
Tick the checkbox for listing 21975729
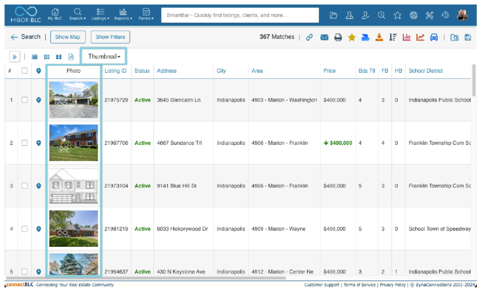point(24,100)
